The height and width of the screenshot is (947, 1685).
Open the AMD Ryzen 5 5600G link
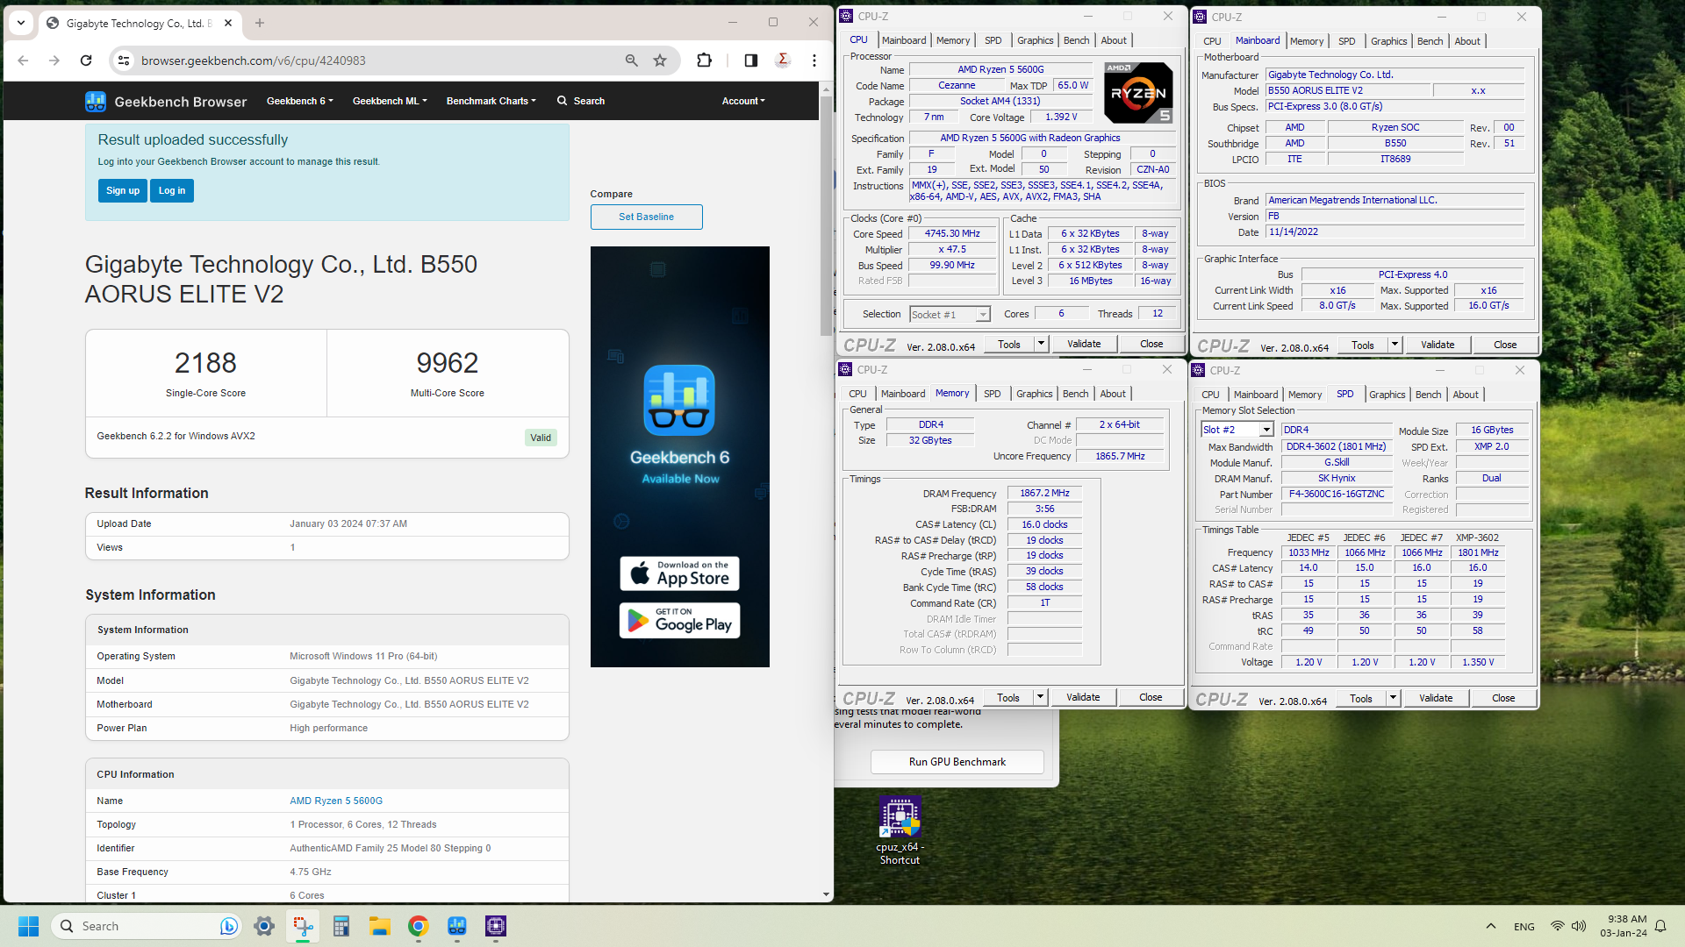click(336, 801)
